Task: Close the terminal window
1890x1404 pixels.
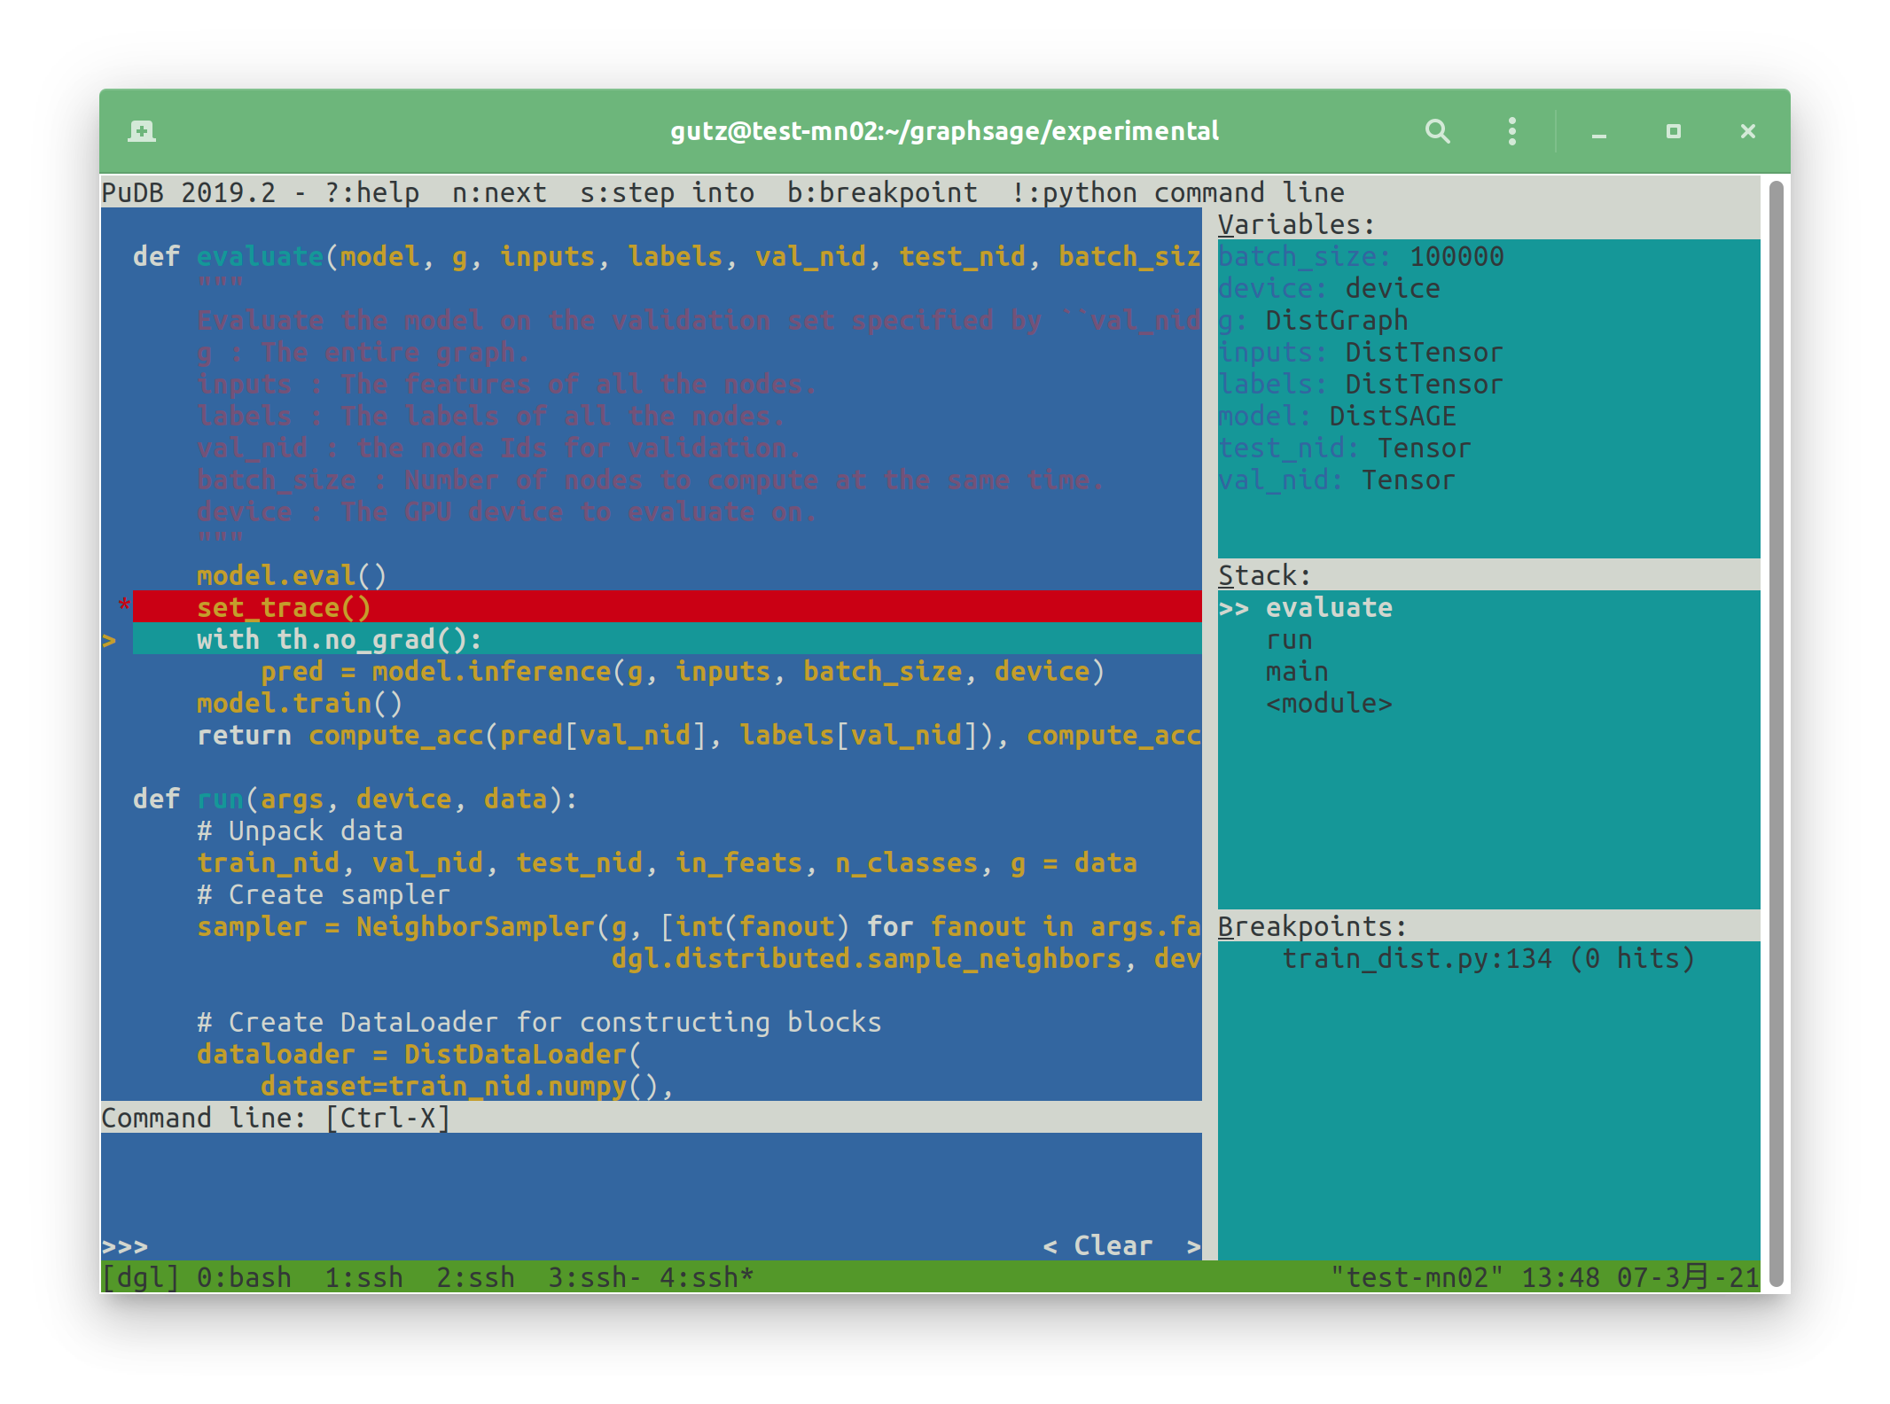Action: tap(1748, 131)
